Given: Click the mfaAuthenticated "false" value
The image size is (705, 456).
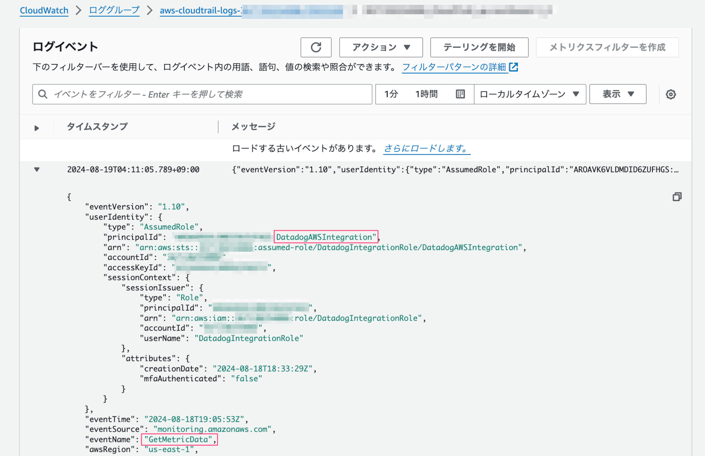Looking at the screenshot, I should (246, 379).
